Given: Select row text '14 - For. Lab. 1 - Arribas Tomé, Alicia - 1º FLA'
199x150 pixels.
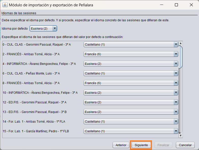Looking at the screenshot, I should coord(34,121).
